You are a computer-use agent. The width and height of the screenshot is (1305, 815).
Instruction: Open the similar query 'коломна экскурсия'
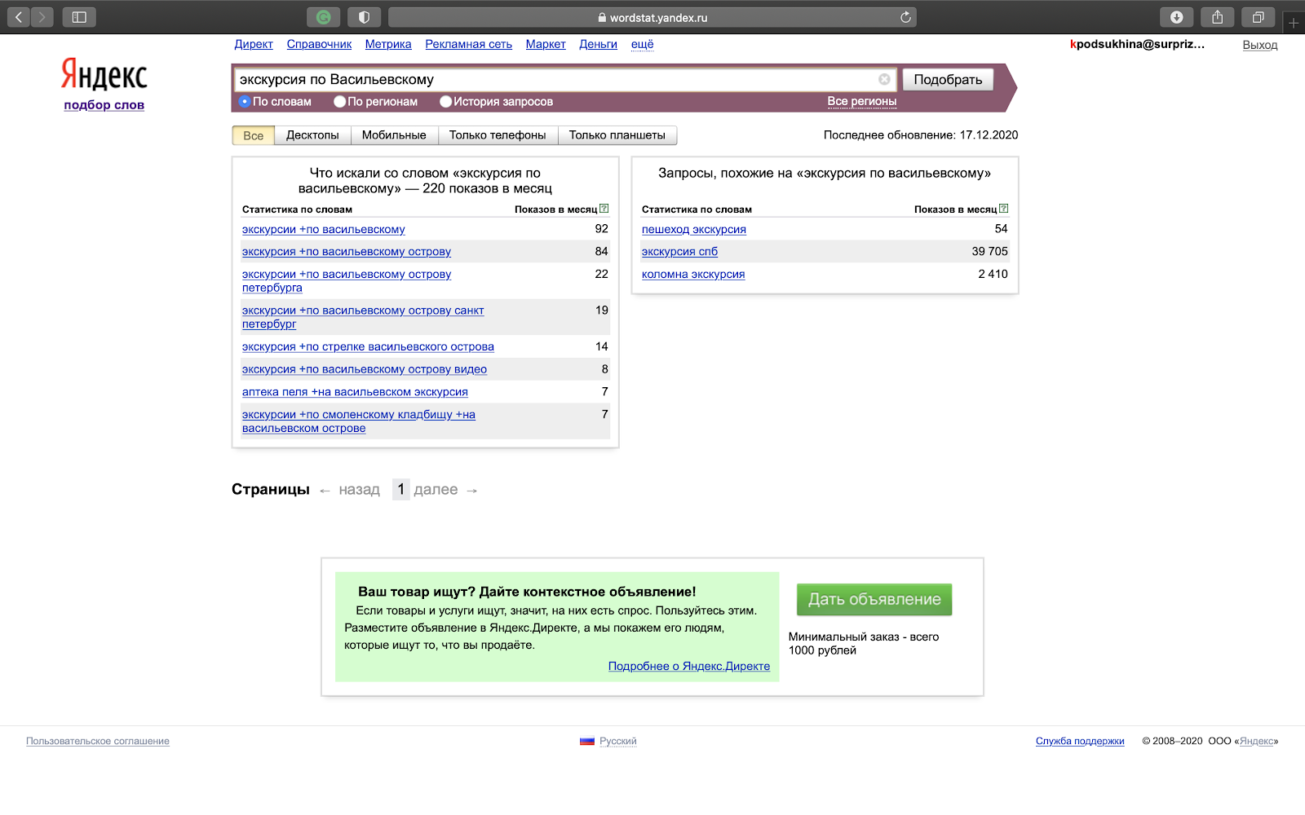[693, 274]
